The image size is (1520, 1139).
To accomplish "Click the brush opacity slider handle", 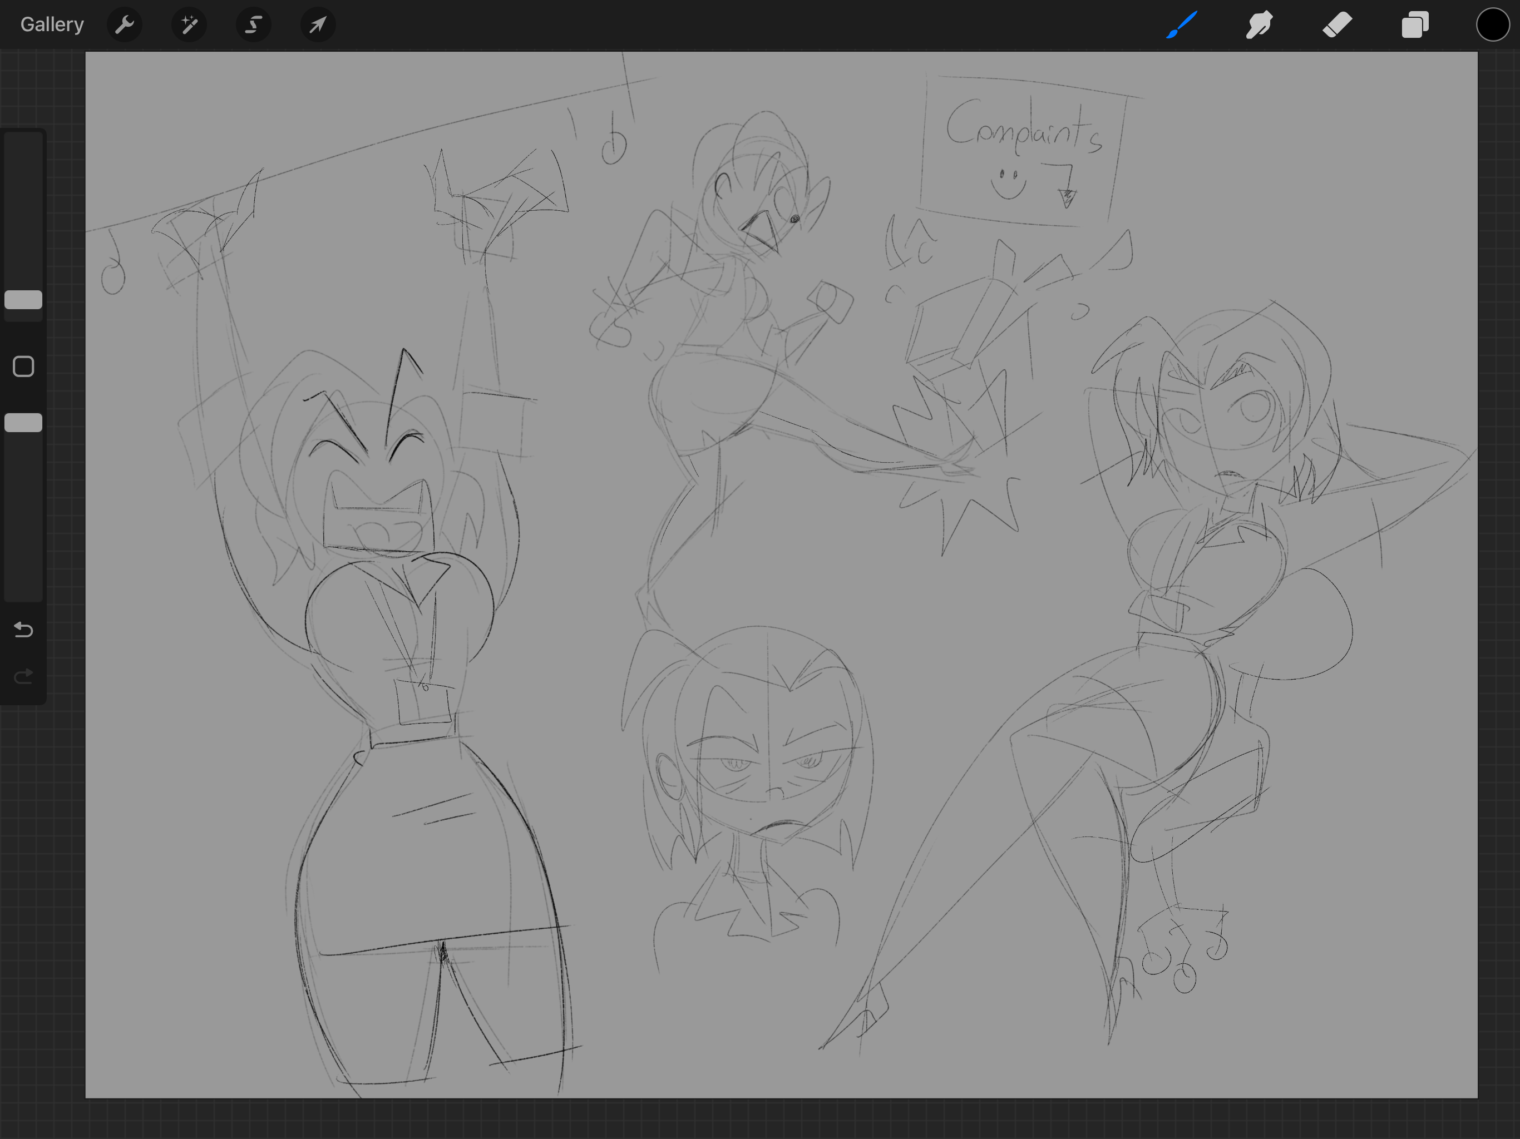I will [23, 423].
